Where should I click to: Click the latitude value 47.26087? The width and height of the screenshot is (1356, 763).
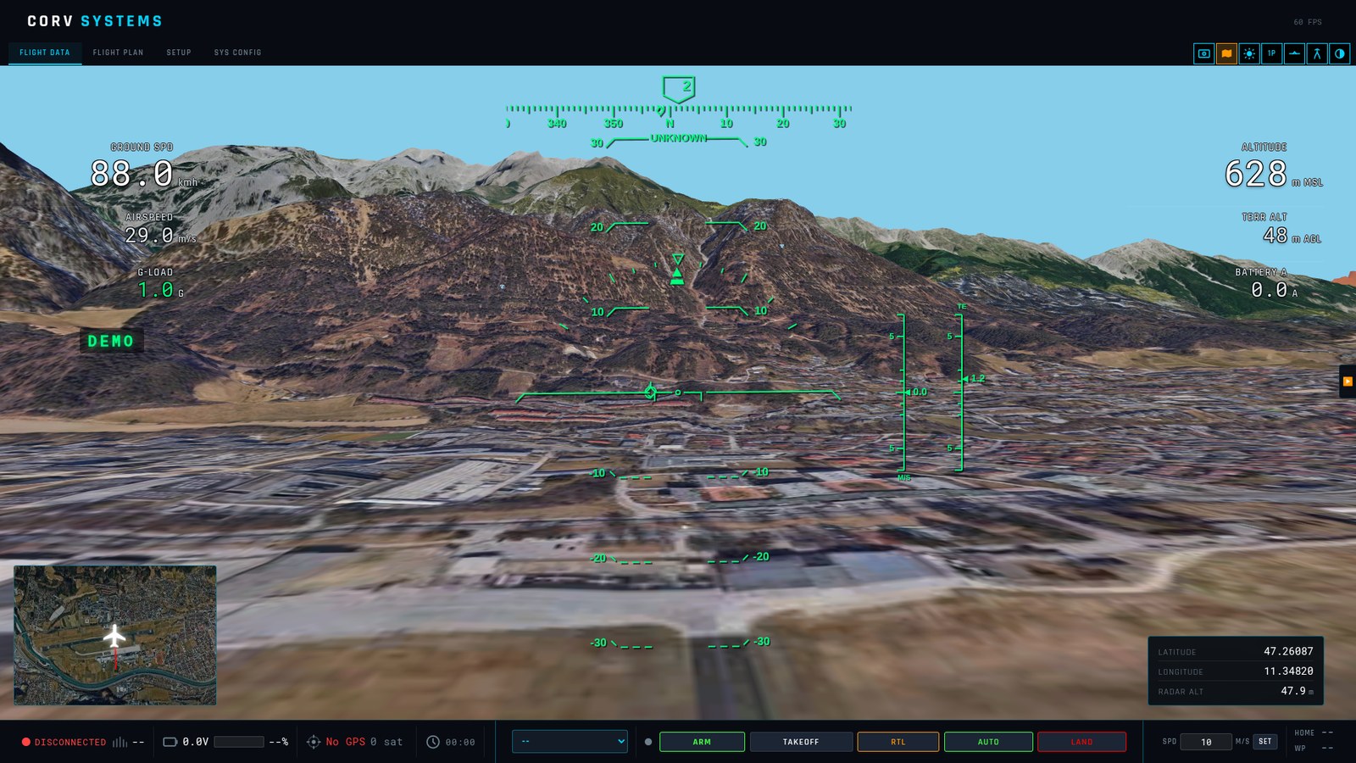[1288, 651]
